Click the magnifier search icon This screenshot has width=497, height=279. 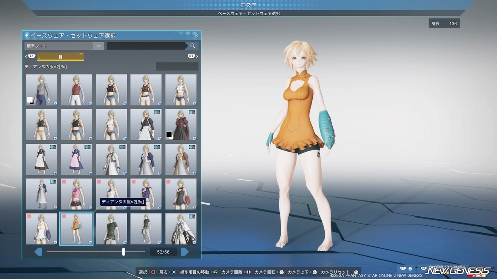pos(193,46)
